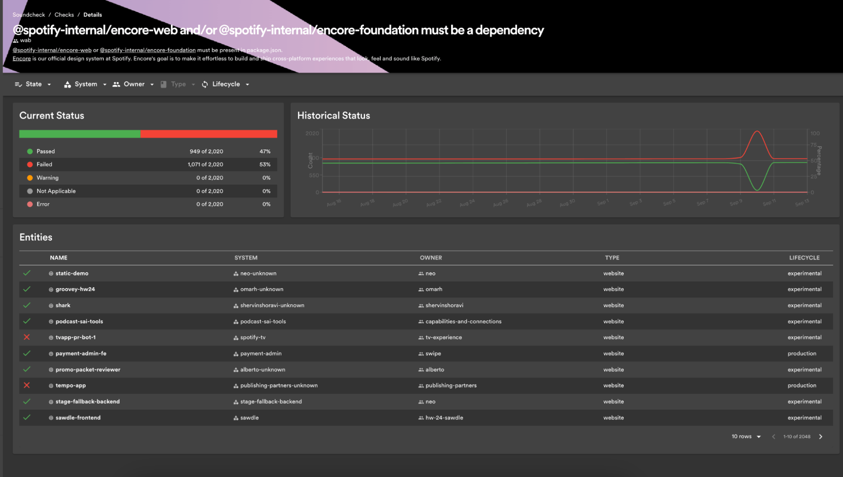This screenshot has height=477, width=843.
Task: Click the wab owner icon under the title
Action: click(16, 40)
